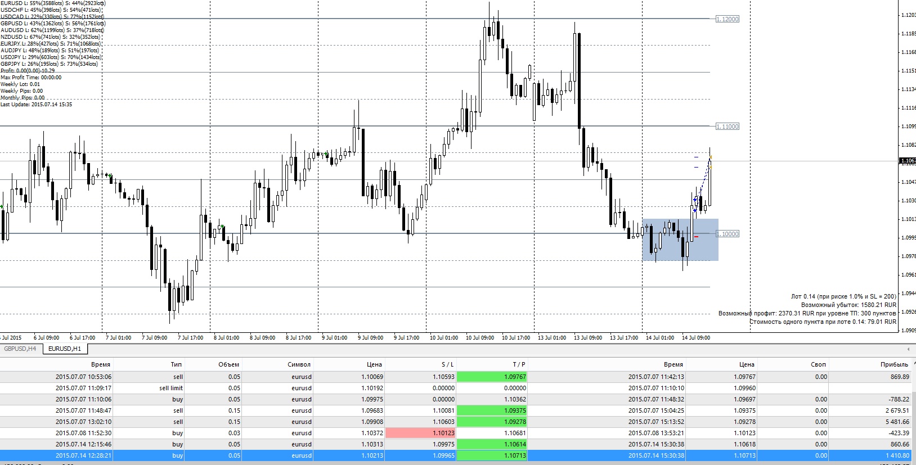916x465 pixels.
Task: Sort by the Своп column header
Action: point(819,364)
